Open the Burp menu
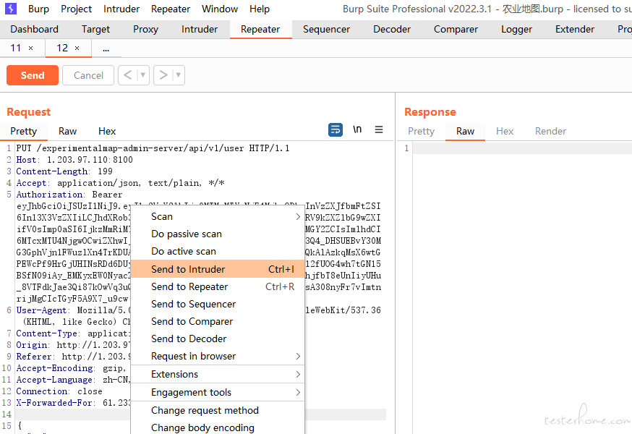 point(39,9)
